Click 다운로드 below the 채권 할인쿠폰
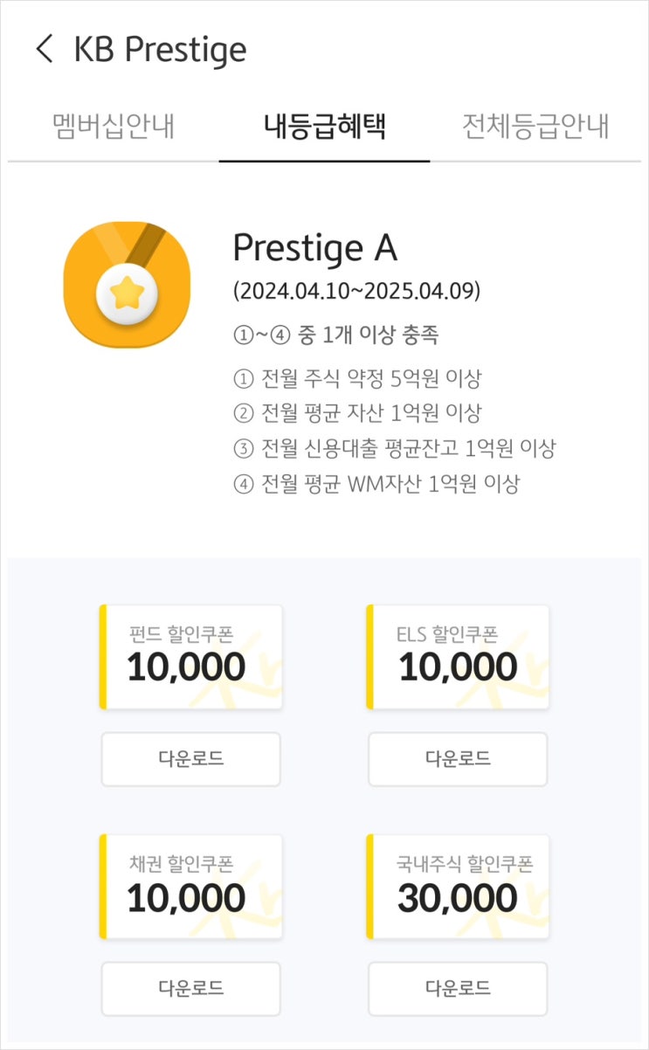Viewport: 649px width, 1050px height. (x=191, y=989)
